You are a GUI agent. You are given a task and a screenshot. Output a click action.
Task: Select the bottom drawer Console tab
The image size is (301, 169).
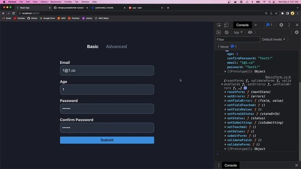tap(230, 165)
